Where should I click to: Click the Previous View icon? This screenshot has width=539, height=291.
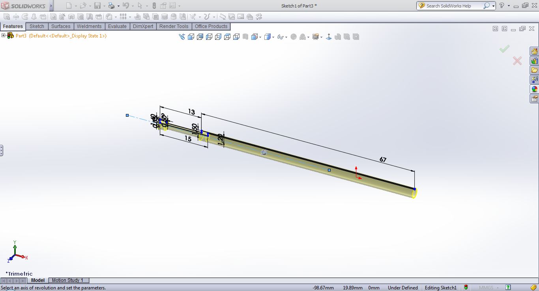182,37
